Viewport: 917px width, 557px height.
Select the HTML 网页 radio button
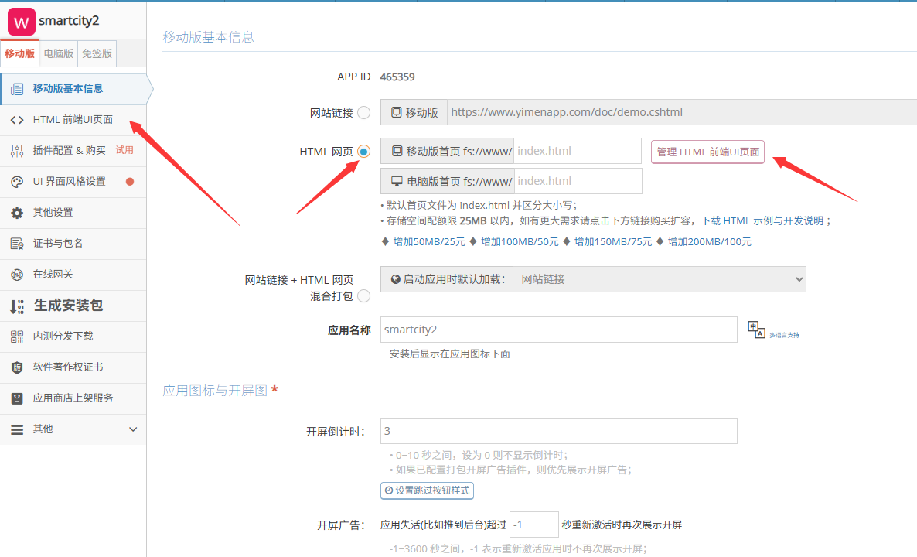(364, 152)
